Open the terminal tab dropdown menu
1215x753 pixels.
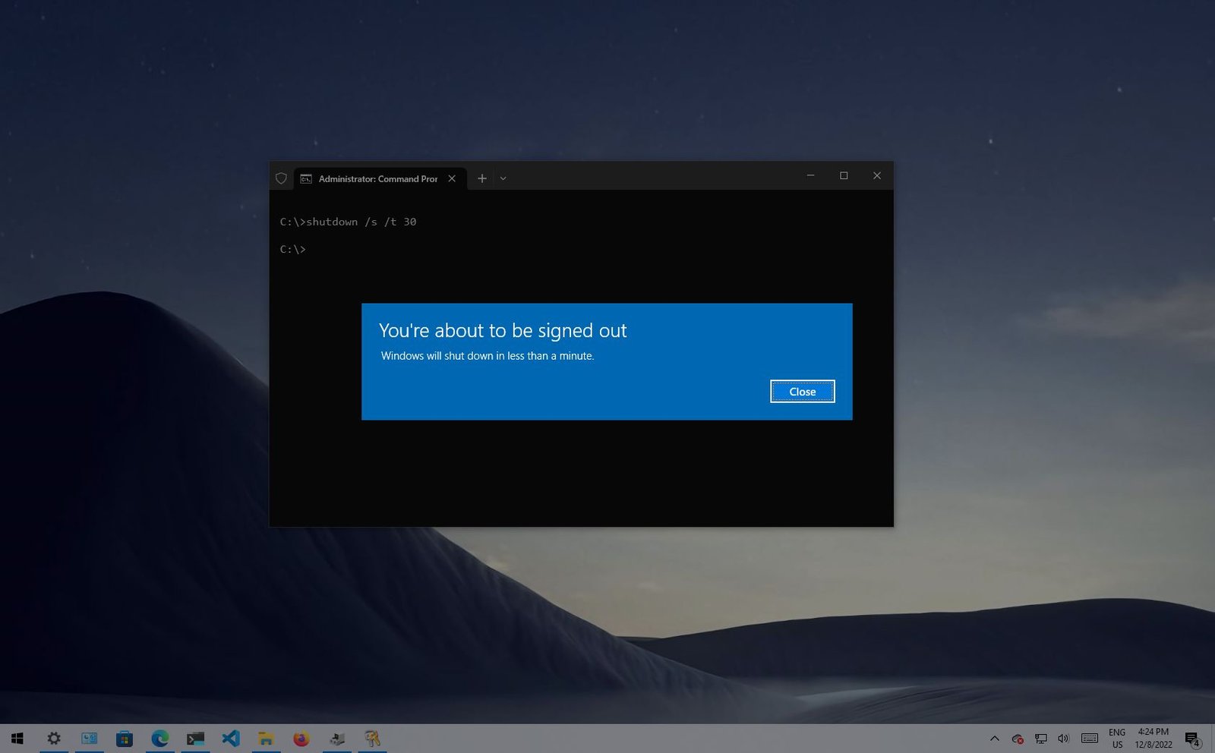click(503, 178)
